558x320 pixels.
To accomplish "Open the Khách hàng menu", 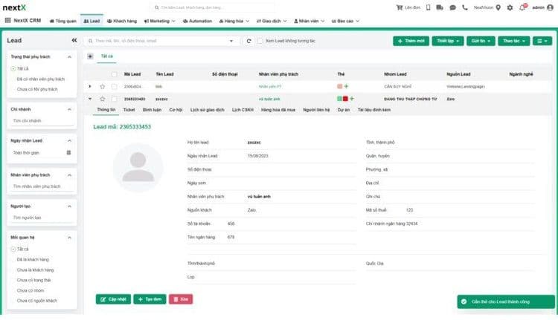I will (126, 21).
